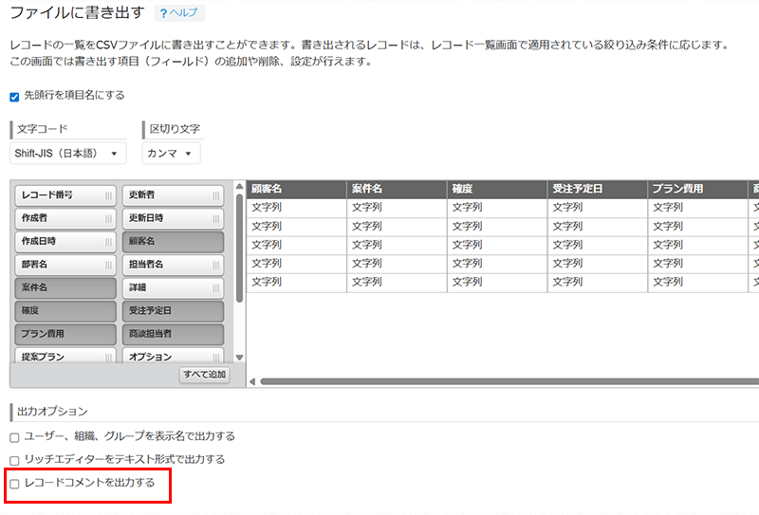Screen dimensions: 759x515
Task: Click the すべて追加 button
Action: 204,376
